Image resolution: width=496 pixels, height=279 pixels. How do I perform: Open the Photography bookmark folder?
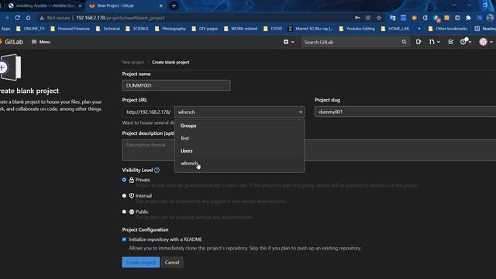click(170, 29)
